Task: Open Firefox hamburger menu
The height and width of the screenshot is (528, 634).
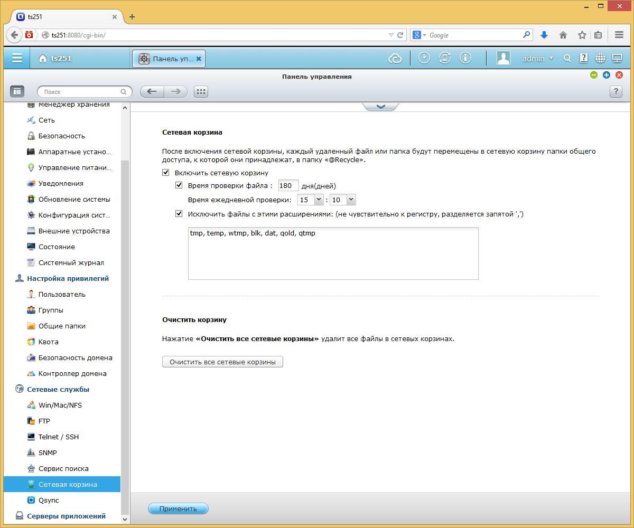Action: tap(620, 35)
